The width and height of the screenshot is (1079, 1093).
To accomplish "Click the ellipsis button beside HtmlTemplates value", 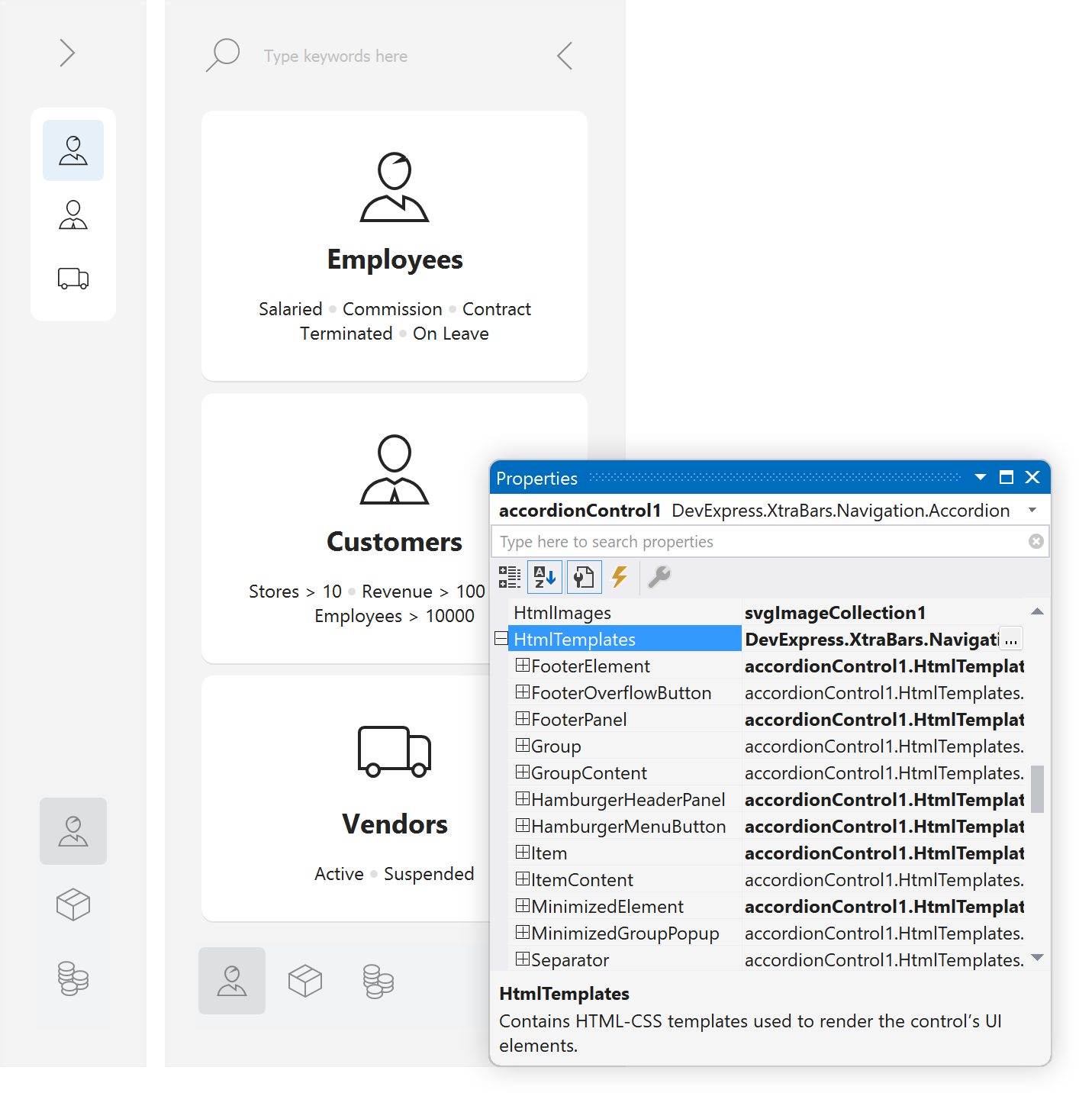I will pos(1011,640).
